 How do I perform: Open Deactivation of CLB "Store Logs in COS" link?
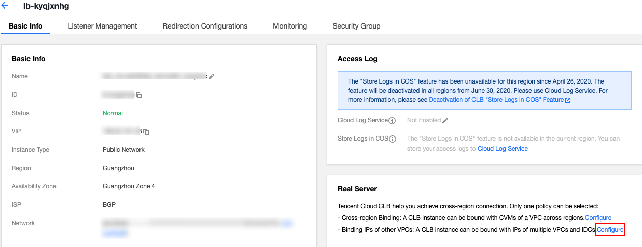[496, 100]
